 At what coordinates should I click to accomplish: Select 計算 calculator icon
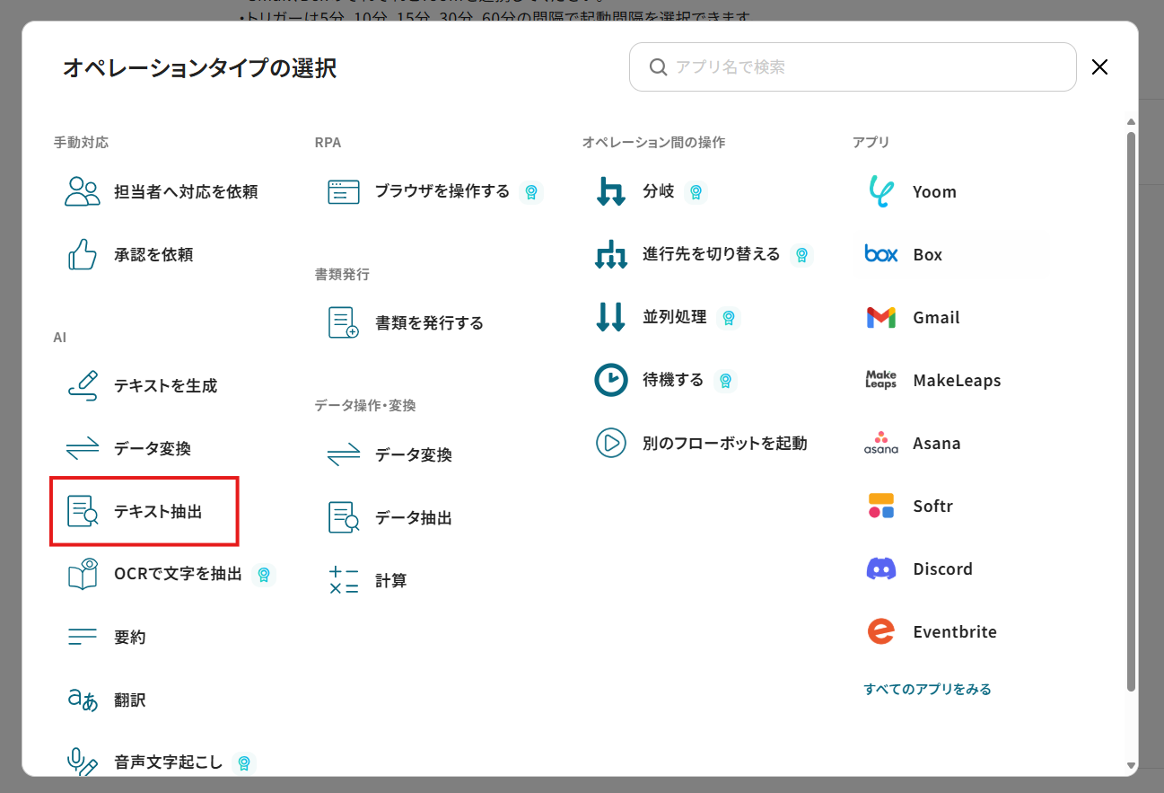pyautogui.click(x=344, y=581)
